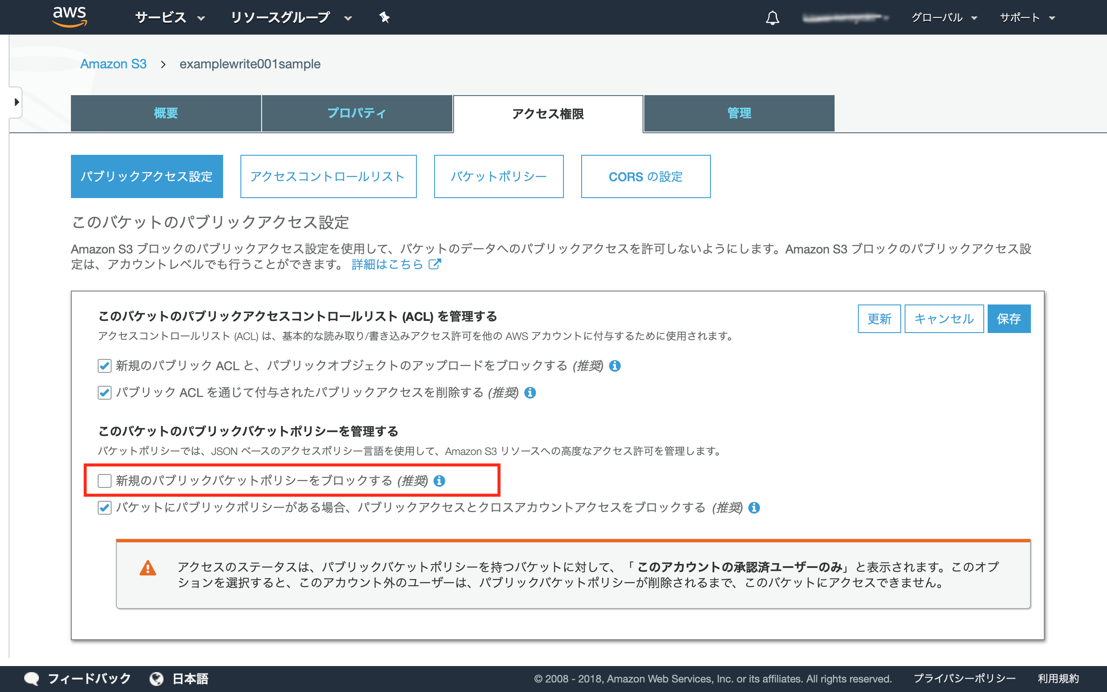Click the 日本語 language selector
This screenshot has height=692, width=1107.
190,678
